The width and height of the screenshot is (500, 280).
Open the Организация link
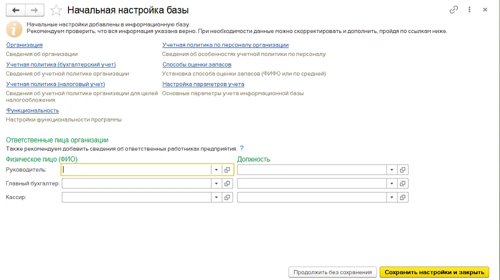tap(24, 45)
